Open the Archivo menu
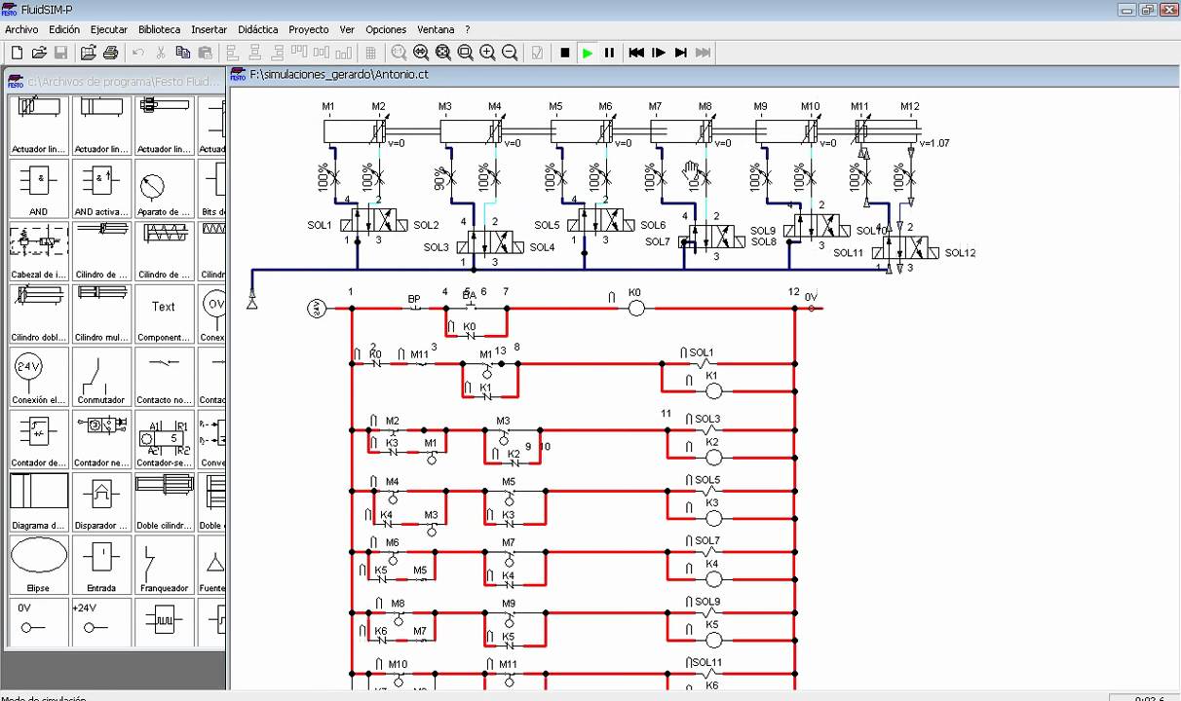The image size is (1181, 701). click(21, 29)
